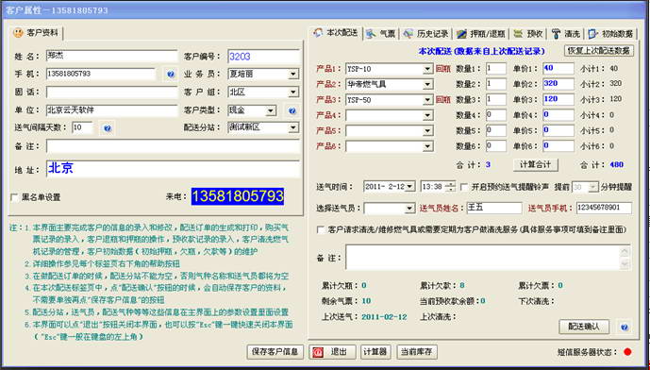The height and width of the screenshot is (370, 650).
Task: Click the 恢复上次配送数据 button
Action: [599, 51]
